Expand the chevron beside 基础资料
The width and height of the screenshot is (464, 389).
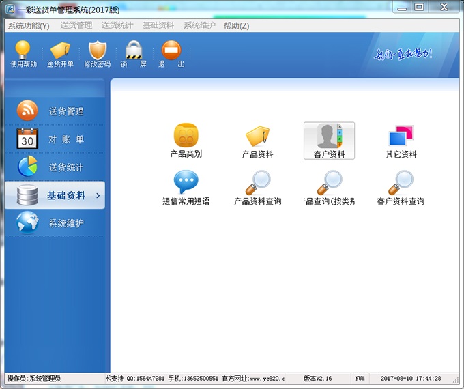point(98,195)
